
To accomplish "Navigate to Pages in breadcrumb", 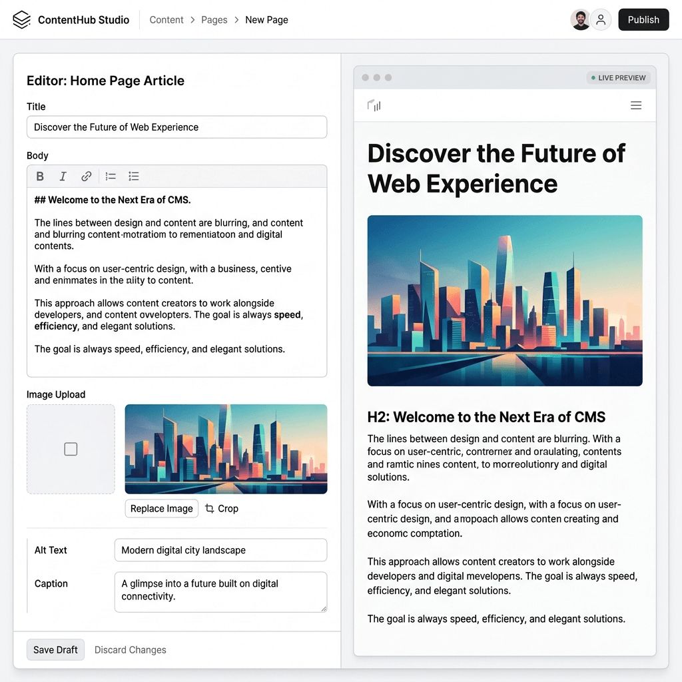I will [x=214, y=20].
